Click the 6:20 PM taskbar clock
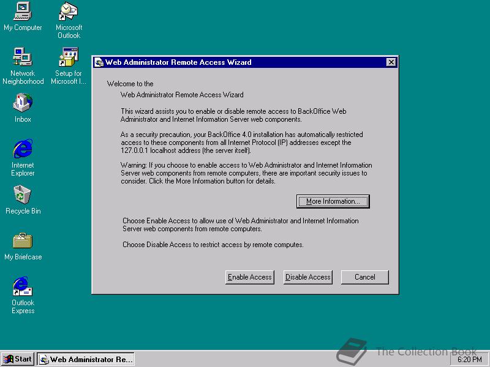The width and height of the screenshot is (490, 367). pos(469,360)
